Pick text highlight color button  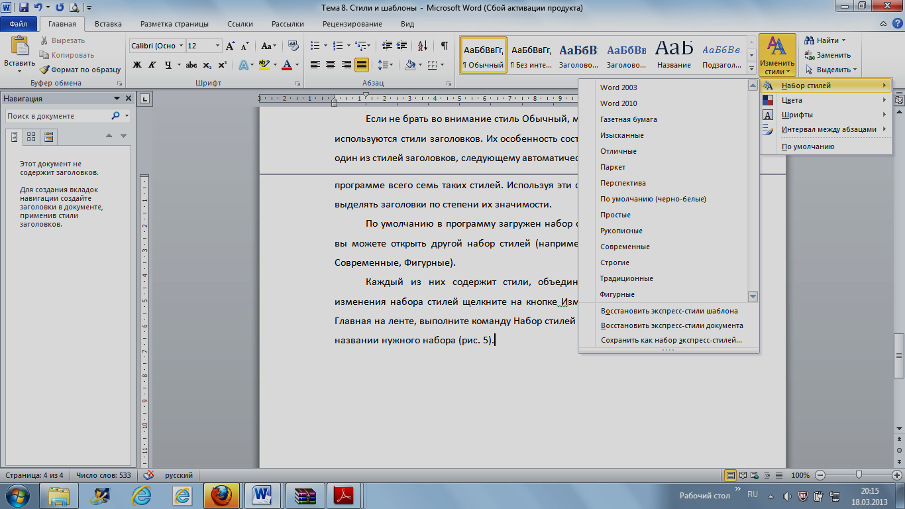click(x=264, y=65)
